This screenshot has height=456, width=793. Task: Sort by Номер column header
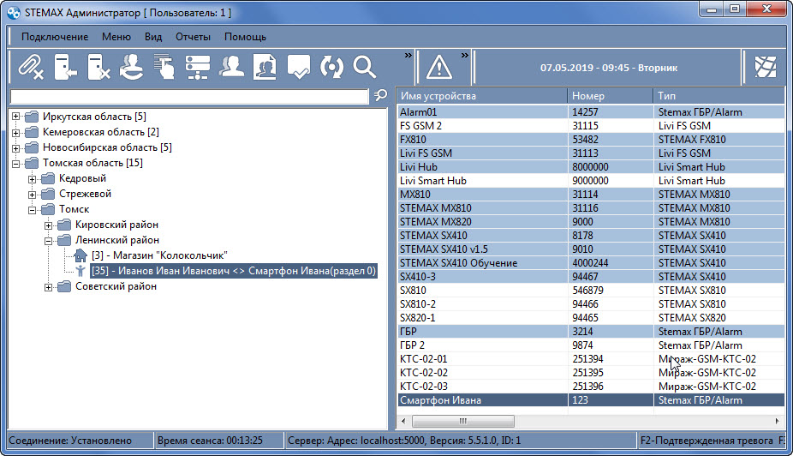coord(611,96)
